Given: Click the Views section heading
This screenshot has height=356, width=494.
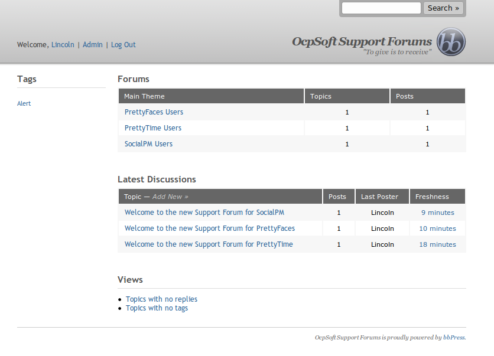Looking at the screenshot, I should coord(130,280).
